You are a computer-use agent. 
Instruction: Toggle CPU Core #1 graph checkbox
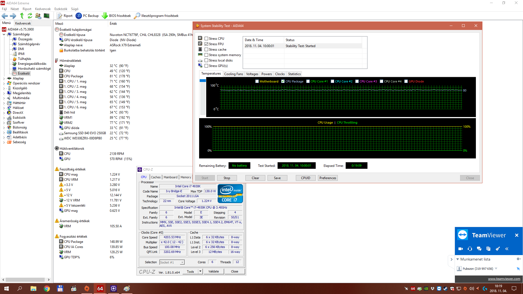308,81
